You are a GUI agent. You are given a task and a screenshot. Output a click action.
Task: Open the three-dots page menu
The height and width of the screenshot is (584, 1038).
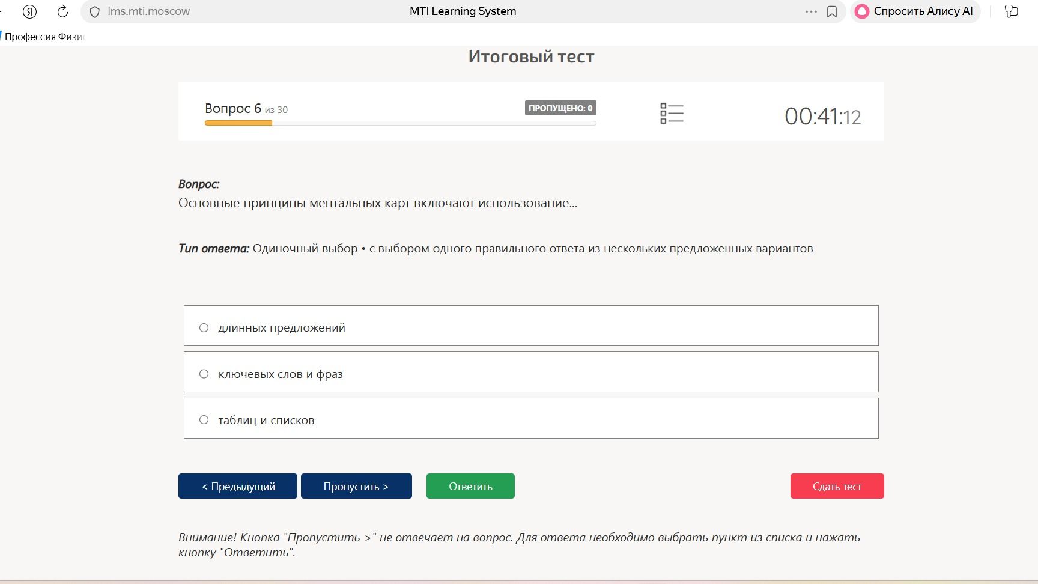click(x=811, y=11)
